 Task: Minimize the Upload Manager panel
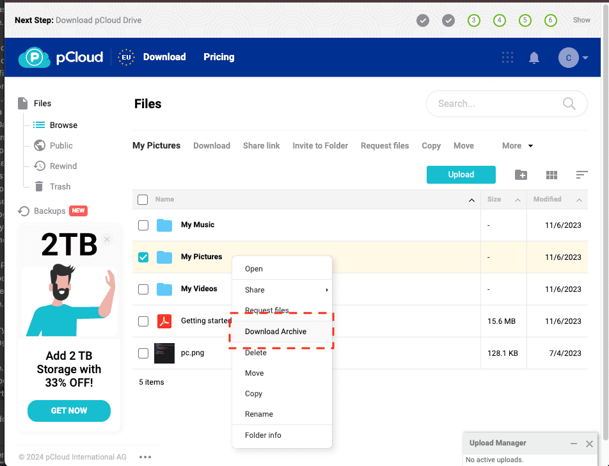[574, 444]
